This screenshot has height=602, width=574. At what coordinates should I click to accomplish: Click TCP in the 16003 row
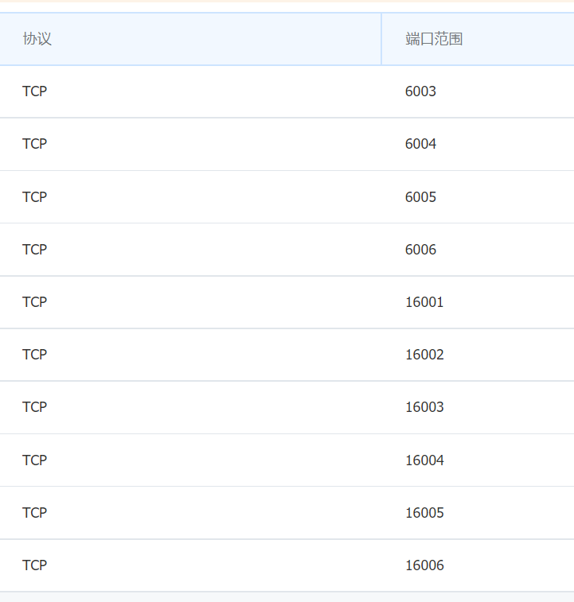pyautogui.click(x=34, y=407)
